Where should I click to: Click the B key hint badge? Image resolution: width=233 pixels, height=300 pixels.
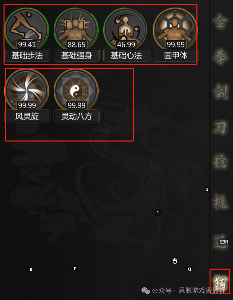point(31,269)
